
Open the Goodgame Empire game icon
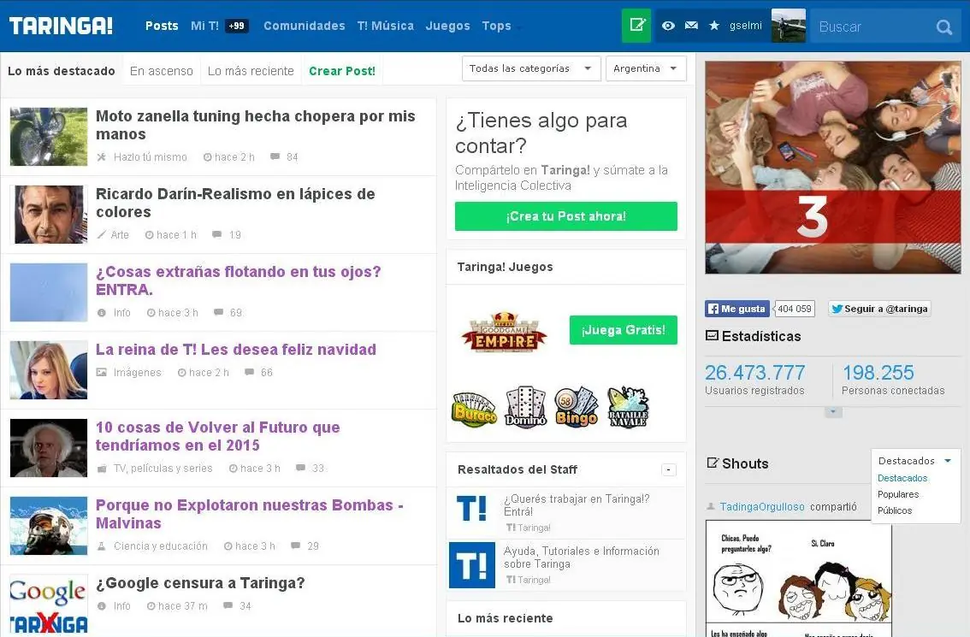504,331
